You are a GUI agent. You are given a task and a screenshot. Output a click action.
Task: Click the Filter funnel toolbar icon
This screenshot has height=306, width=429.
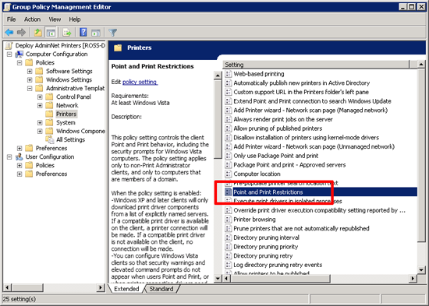(113, 33)
